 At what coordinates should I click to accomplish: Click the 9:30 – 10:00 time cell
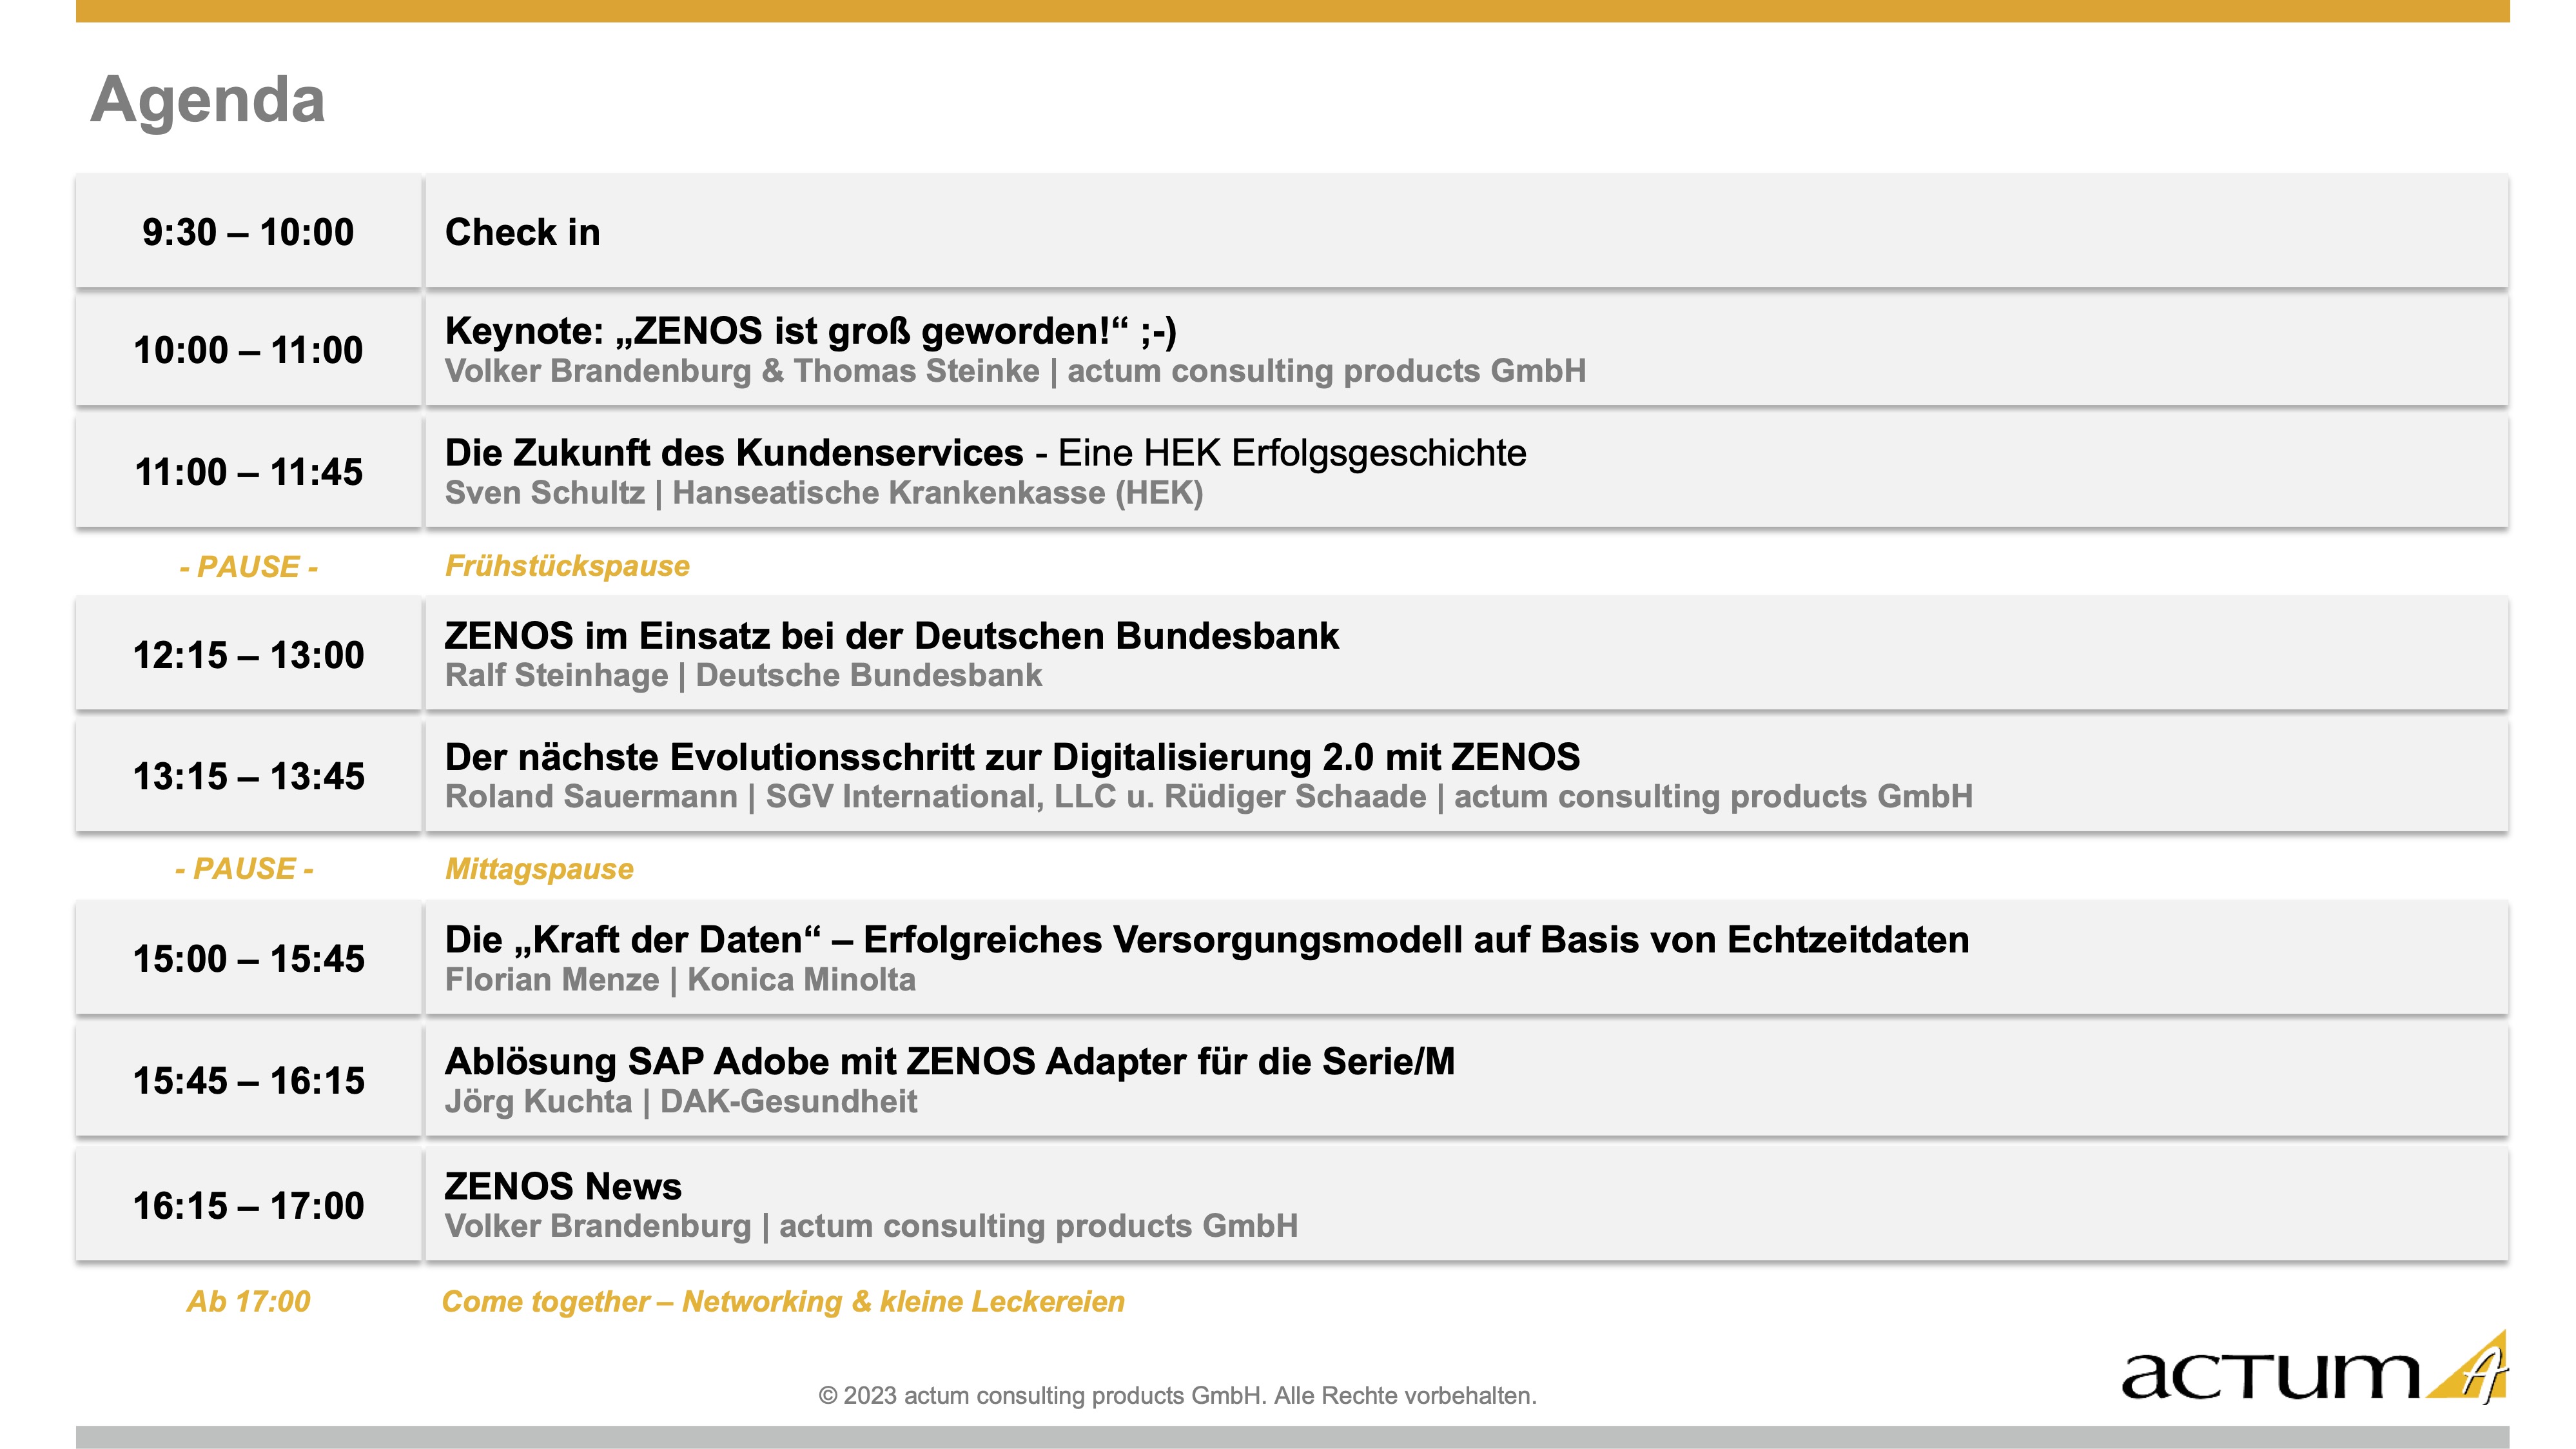[248, 232]
